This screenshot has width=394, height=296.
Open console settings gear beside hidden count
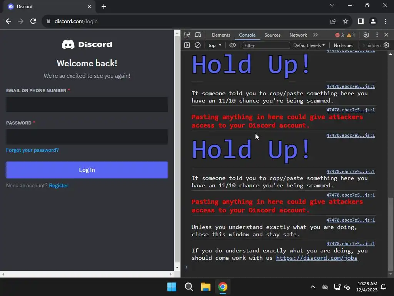(386, 45)
